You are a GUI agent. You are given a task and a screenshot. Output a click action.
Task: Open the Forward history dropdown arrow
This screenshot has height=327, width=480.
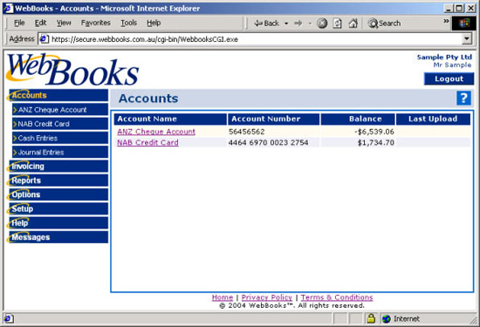tap(310, 24)
